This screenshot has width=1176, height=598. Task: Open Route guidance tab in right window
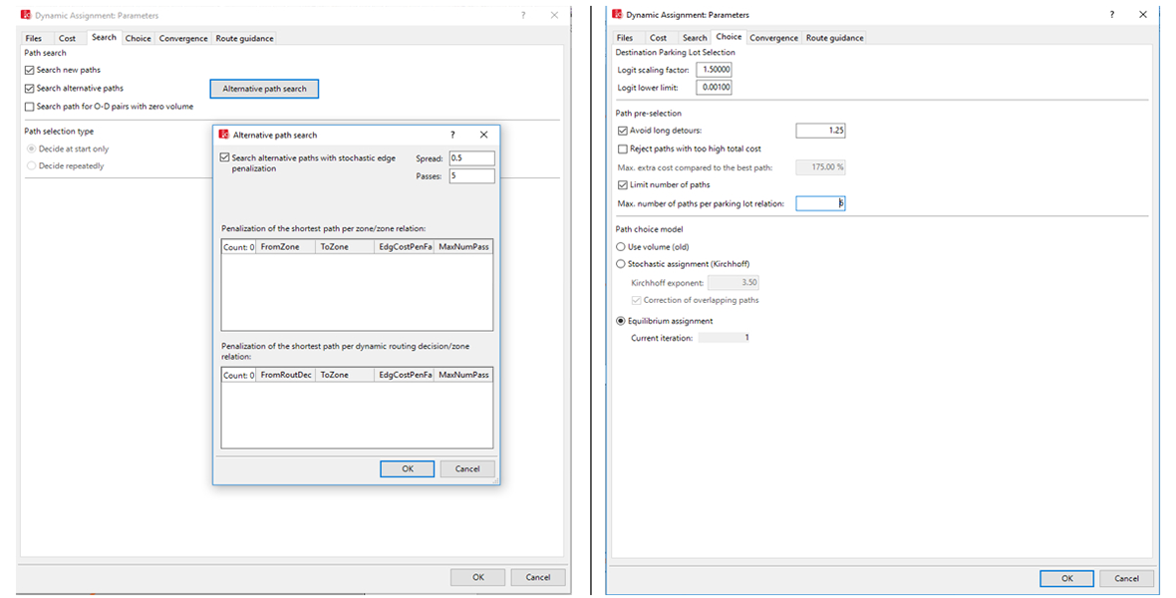pos(835,38)
